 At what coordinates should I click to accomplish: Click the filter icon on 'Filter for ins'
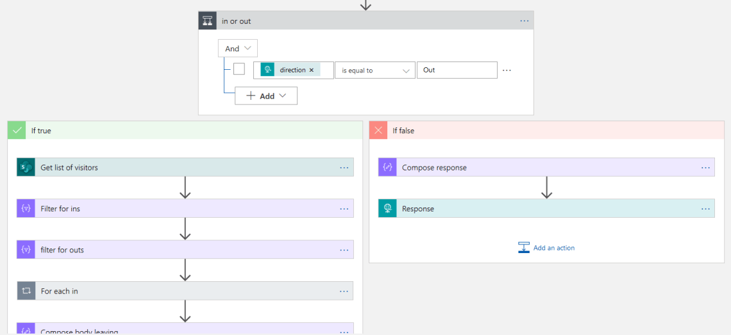(x=26, y=208)
